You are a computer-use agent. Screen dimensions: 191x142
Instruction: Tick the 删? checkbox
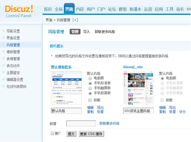(52, 133)
